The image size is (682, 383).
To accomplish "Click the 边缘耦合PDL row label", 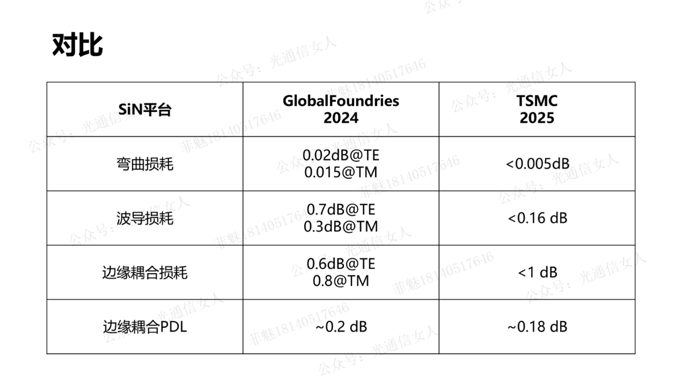I will click(x=145, y=327).
